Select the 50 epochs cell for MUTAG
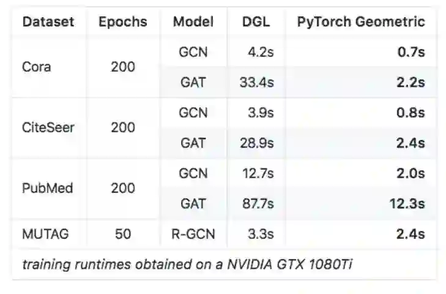 point(123,233)
